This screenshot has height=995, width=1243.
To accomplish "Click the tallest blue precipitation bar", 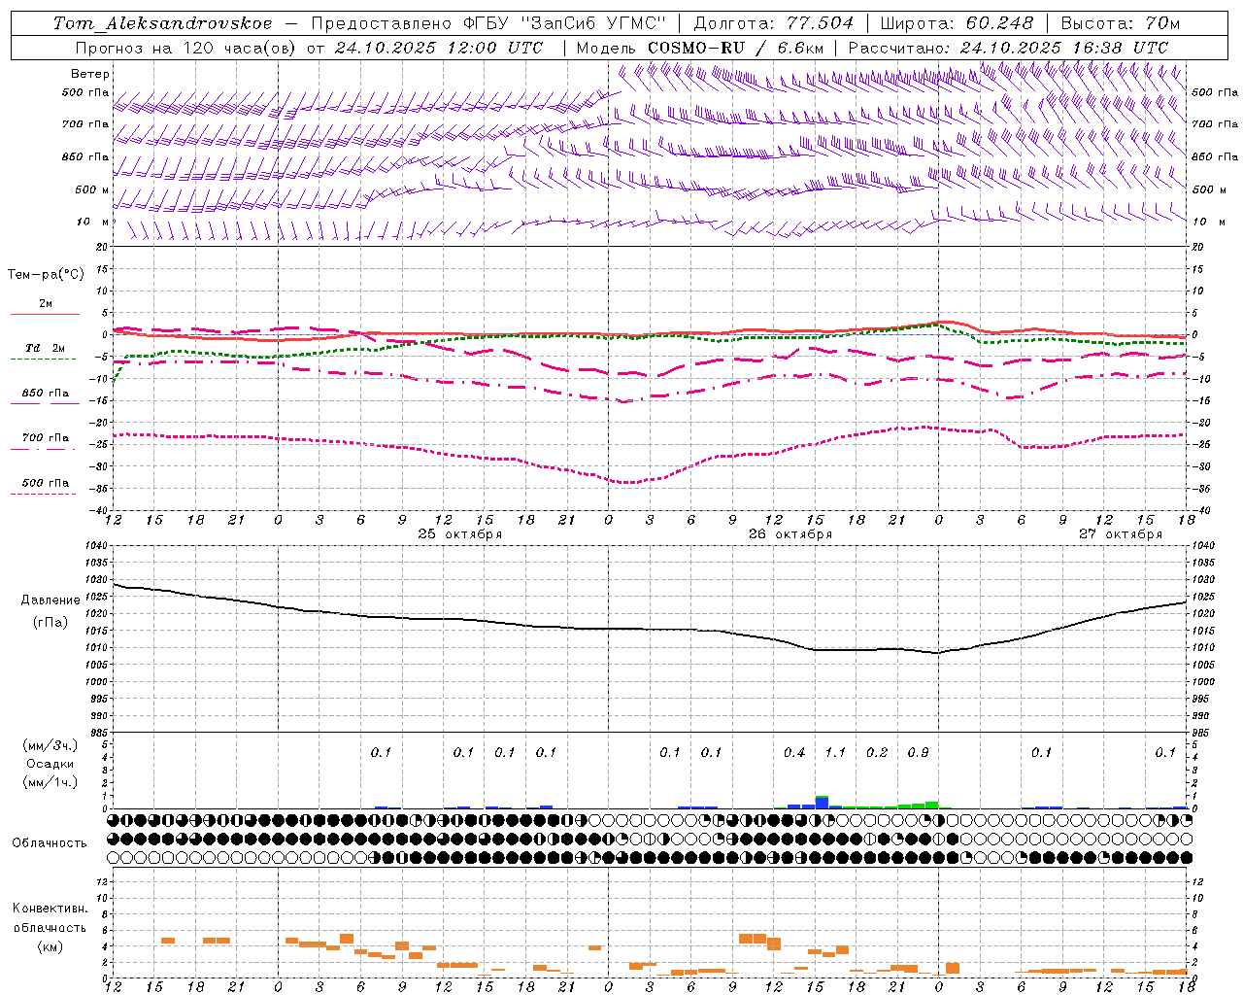I will (x=822, y=804).
